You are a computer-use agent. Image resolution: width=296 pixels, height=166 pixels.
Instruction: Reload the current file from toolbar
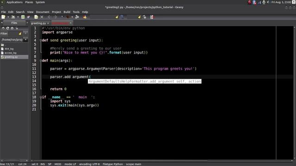(36, 17)
